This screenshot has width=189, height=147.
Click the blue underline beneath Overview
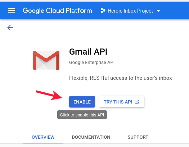pyautogui.click(x=43, y=143)
